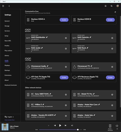Open the Airplay Homepod zone picker

pos(110,128)
